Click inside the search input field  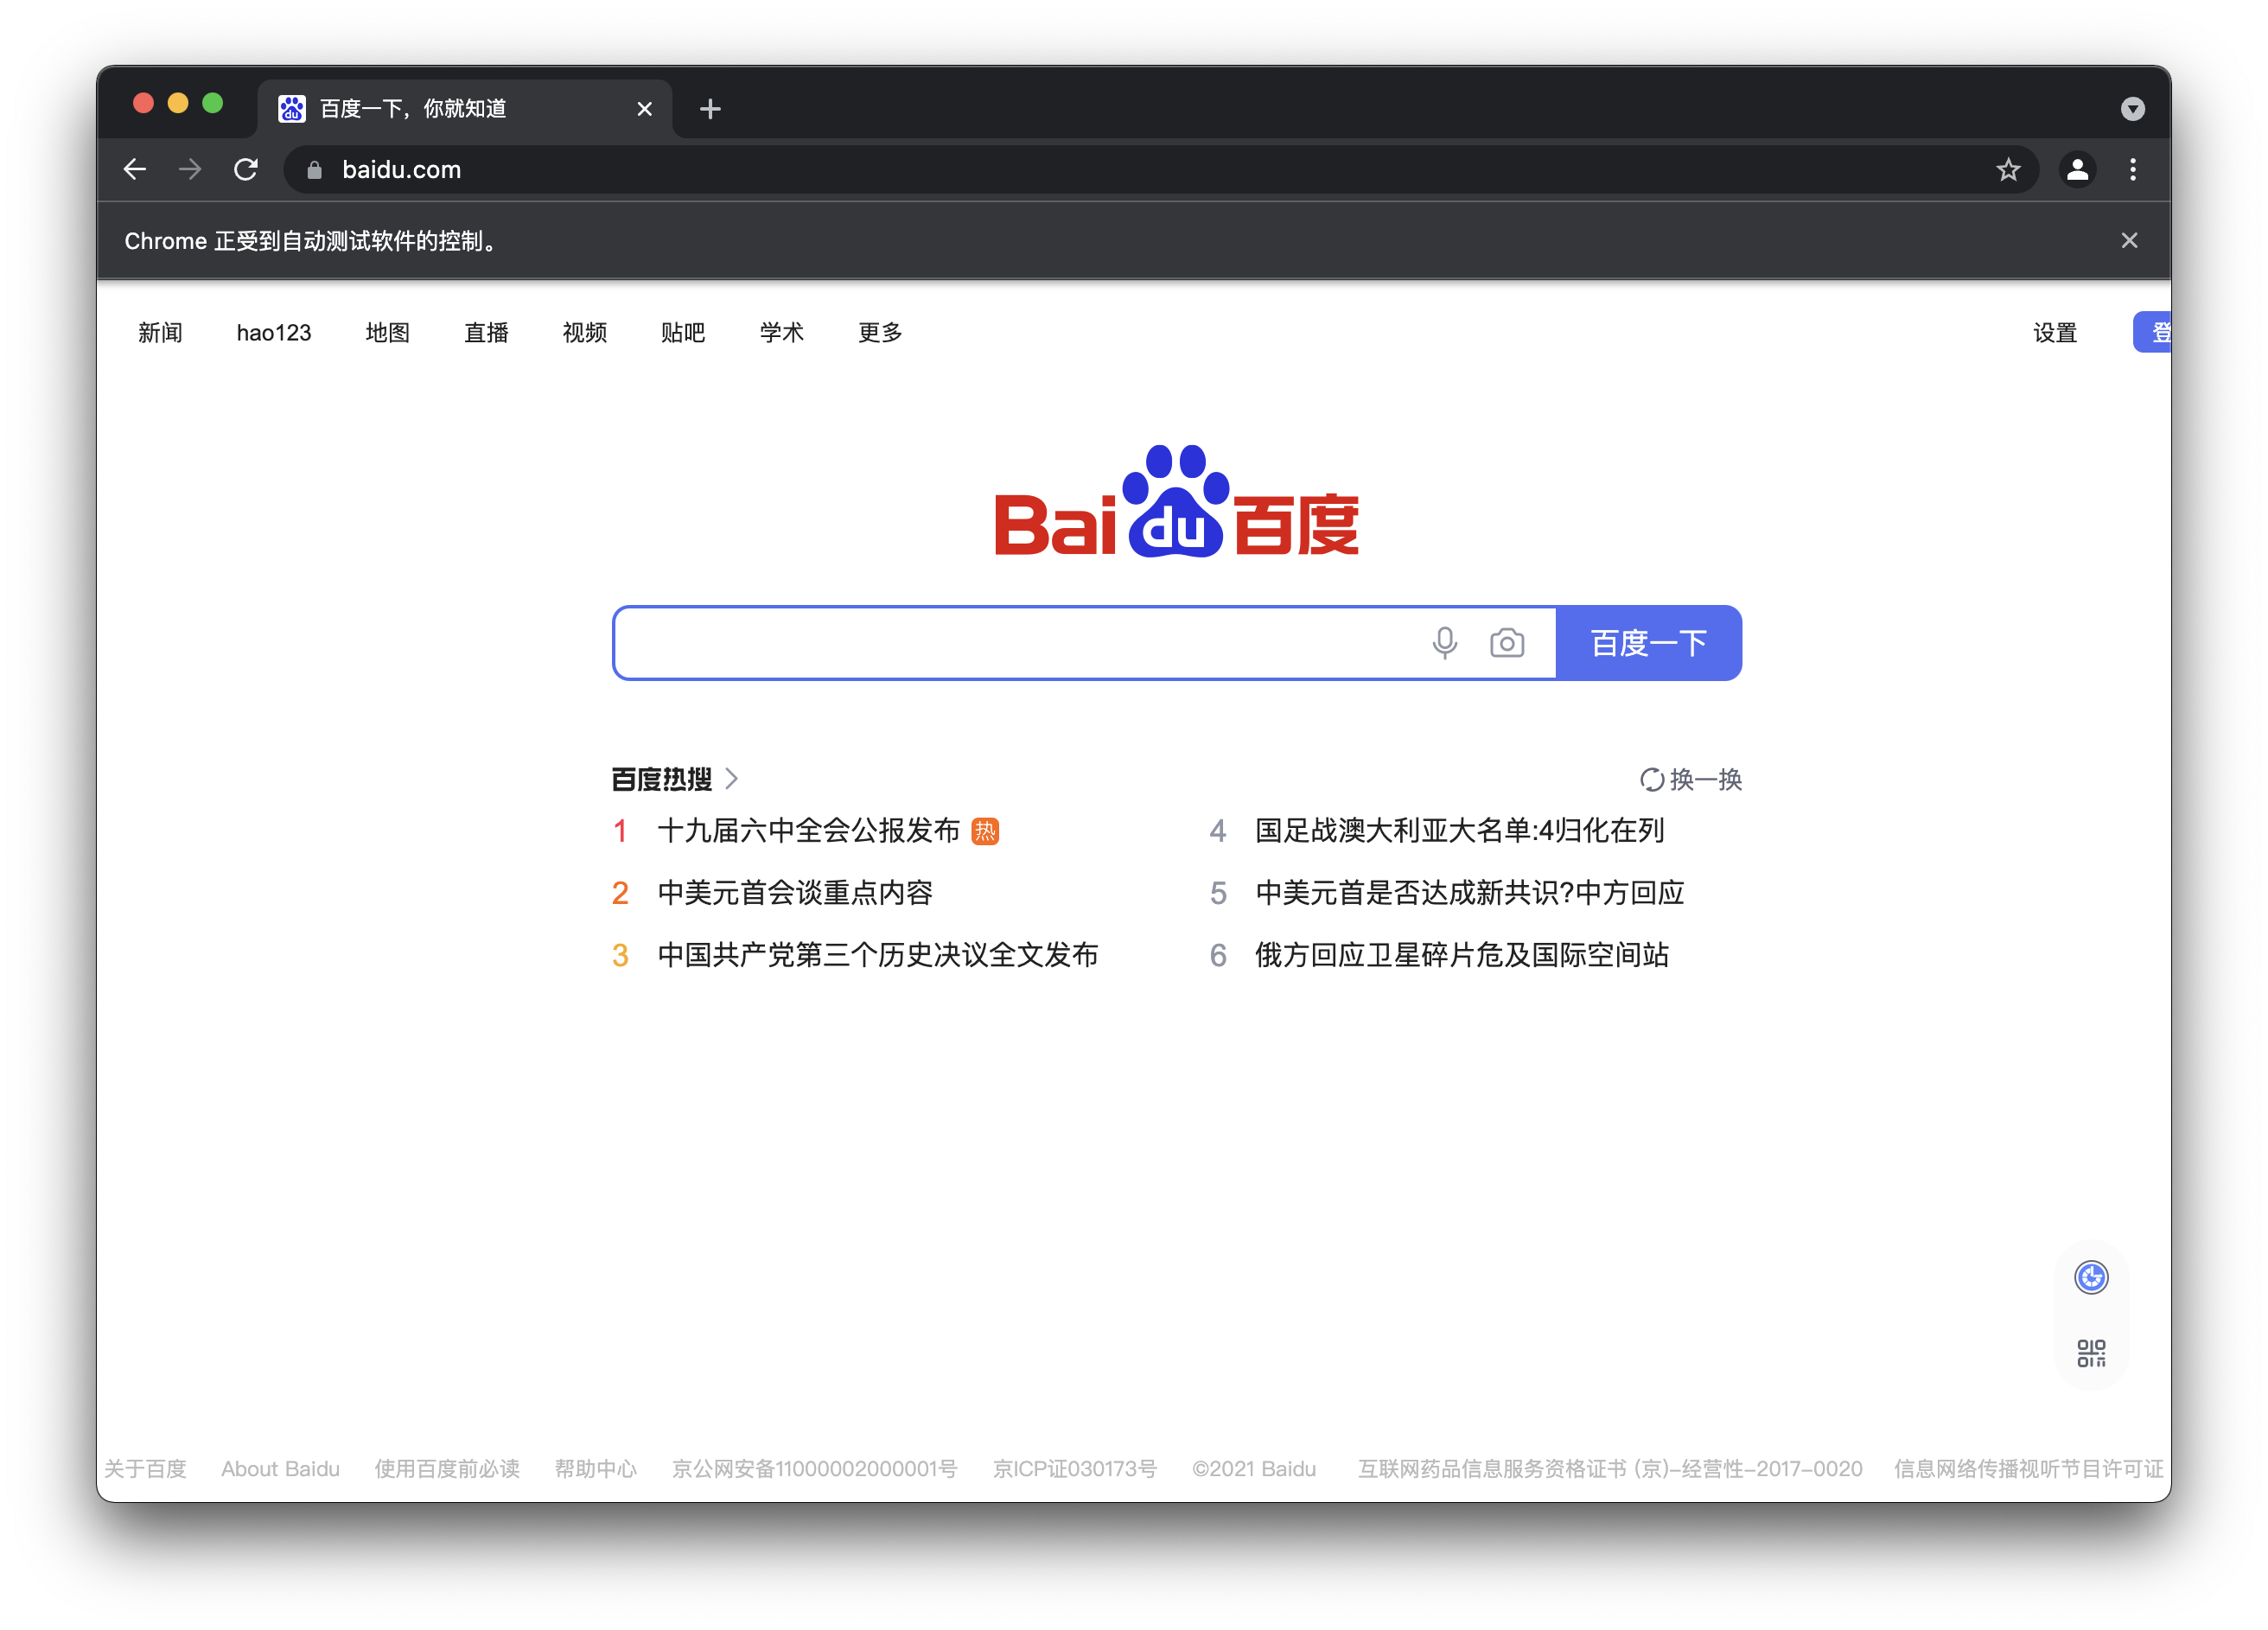coord(1000,643)
